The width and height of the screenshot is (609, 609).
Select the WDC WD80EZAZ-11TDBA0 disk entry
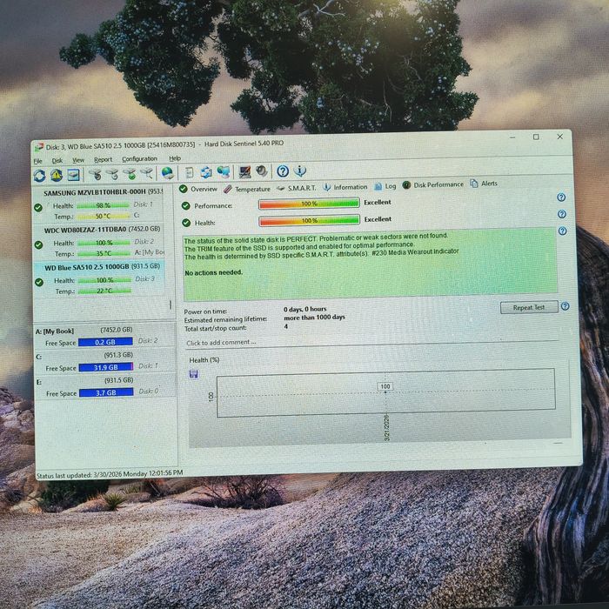[x=99, y=241]
